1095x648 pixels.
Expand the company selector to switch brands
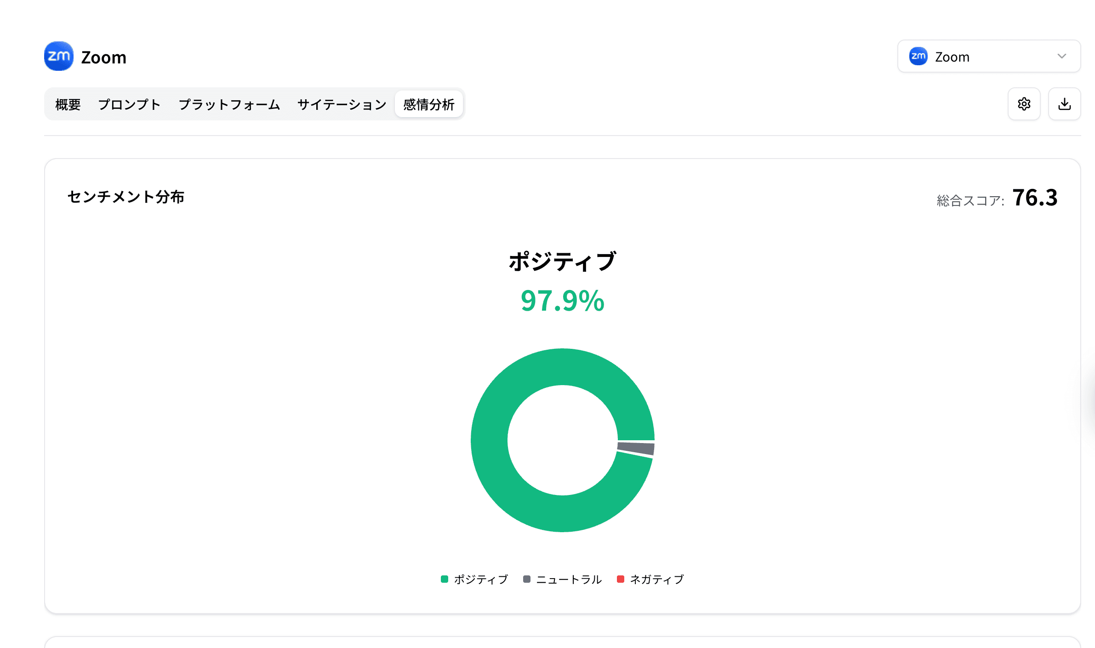(x=988, y=56)
